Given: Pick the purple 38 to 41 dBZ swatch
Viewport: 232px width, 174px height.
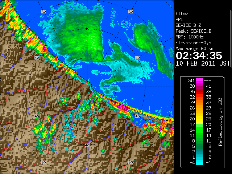Looking at the screenshot, I should (x=199, y=86).
